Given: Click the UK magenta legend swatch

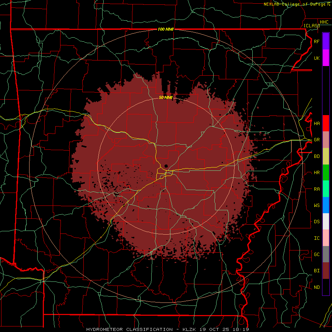Looking at the screenshot, I should [x=326, y=58].
